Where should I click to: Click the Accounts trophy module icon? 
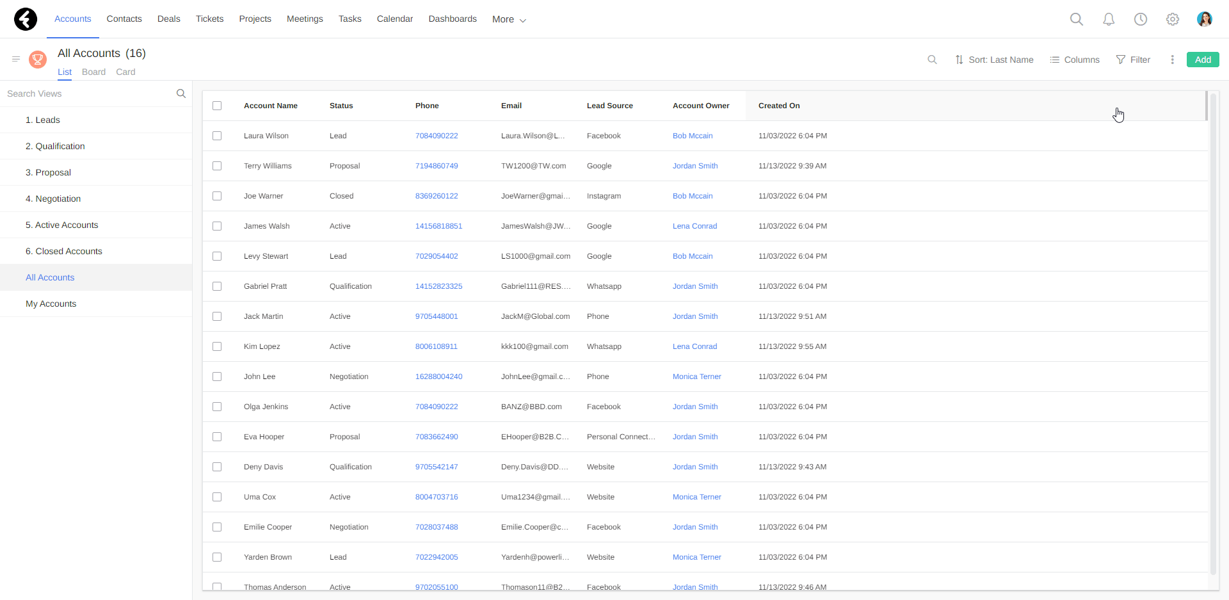coord(38,60)
